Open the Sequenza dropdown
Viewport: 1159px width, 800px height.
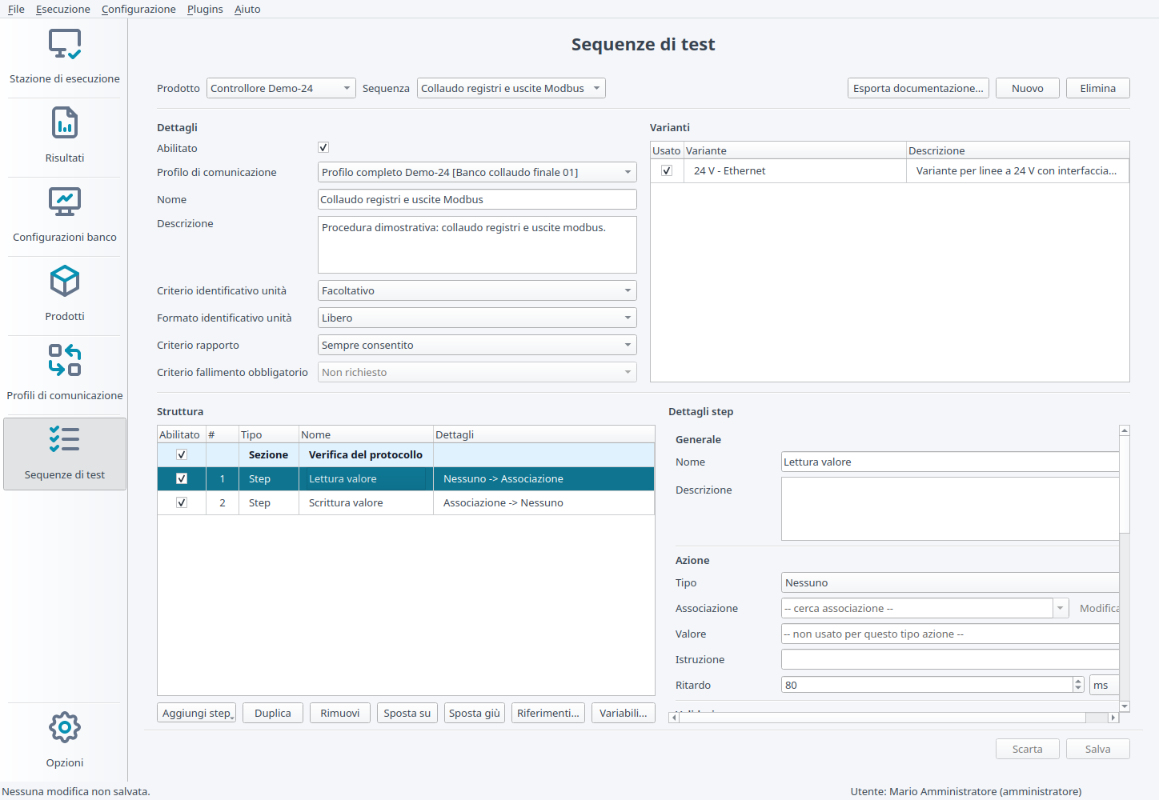[x=511, y=88]
